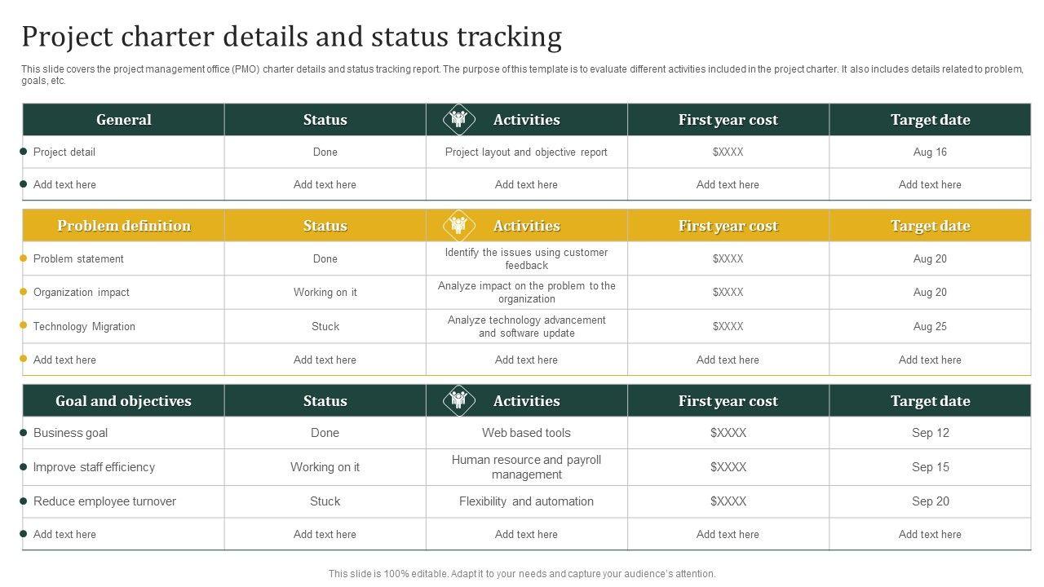This screenshot has height=587, width=1044.
Task: Select the Sep 20 target date cell
Action: tap(930, 501)
